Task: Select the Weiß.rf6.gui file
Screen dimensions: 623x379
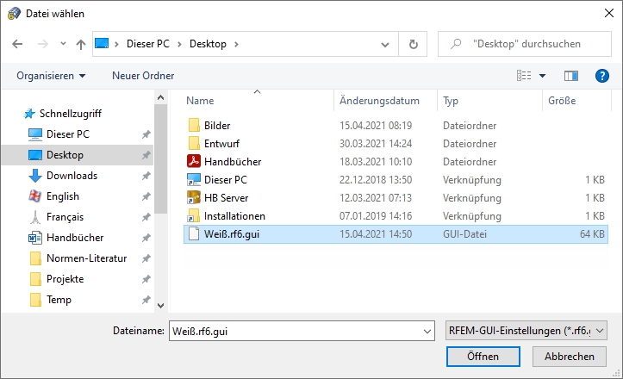Action: coord(396,234)
